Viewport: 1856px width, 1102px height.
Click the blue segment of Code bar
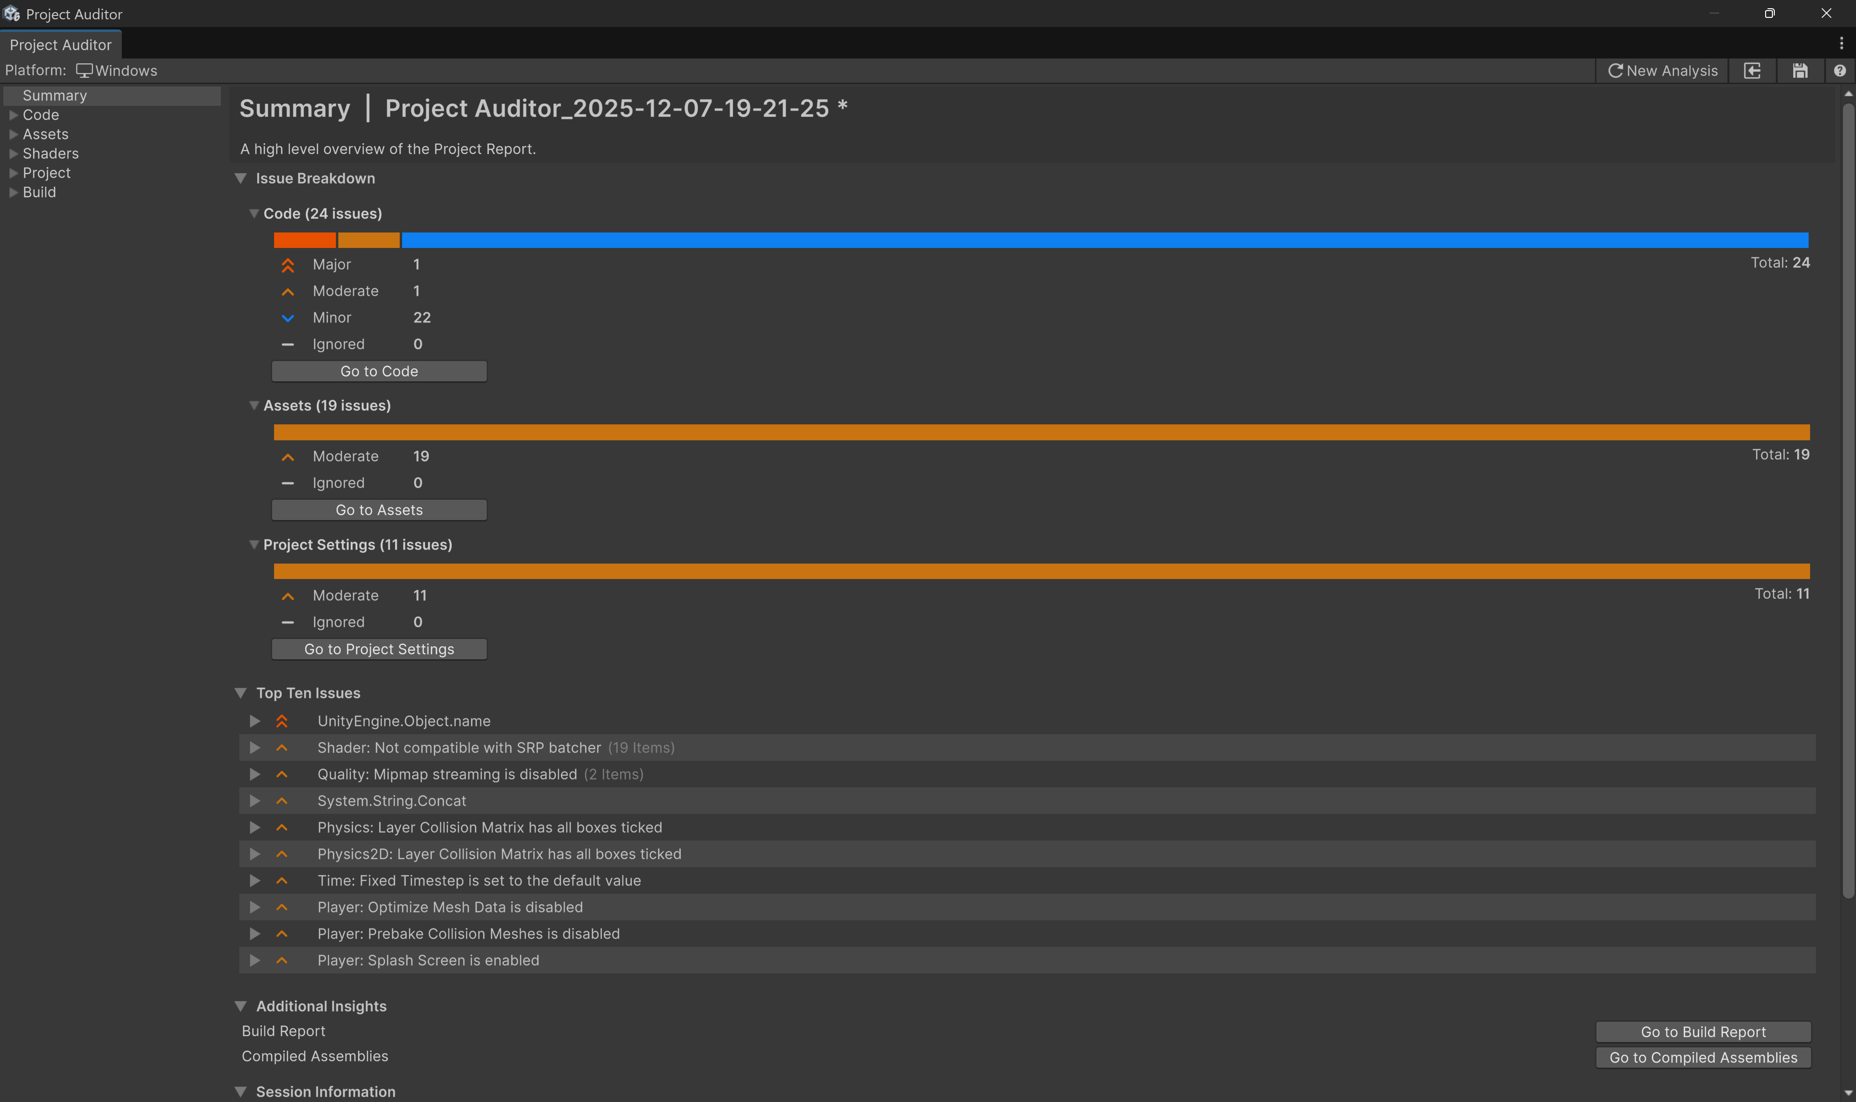[1104, 240]
